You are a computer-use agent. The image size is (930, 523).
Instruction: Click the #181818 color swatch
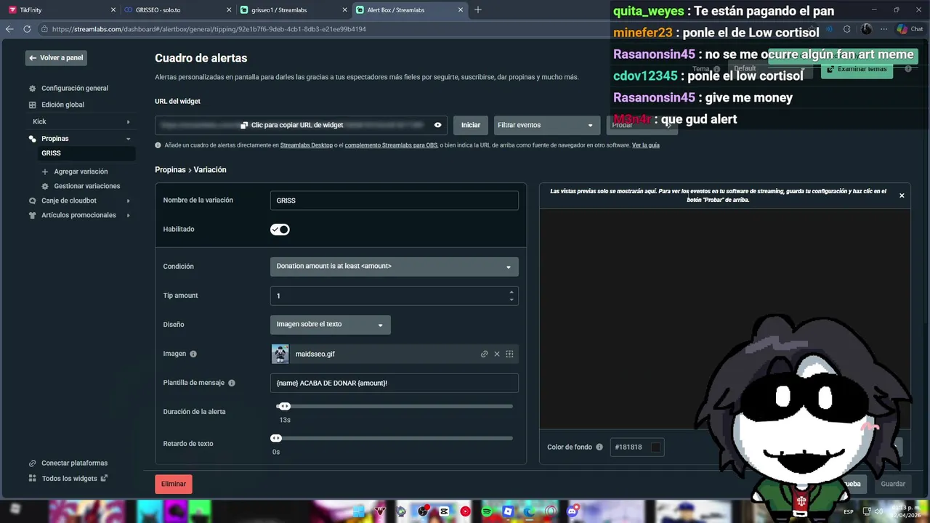(655, 447)
